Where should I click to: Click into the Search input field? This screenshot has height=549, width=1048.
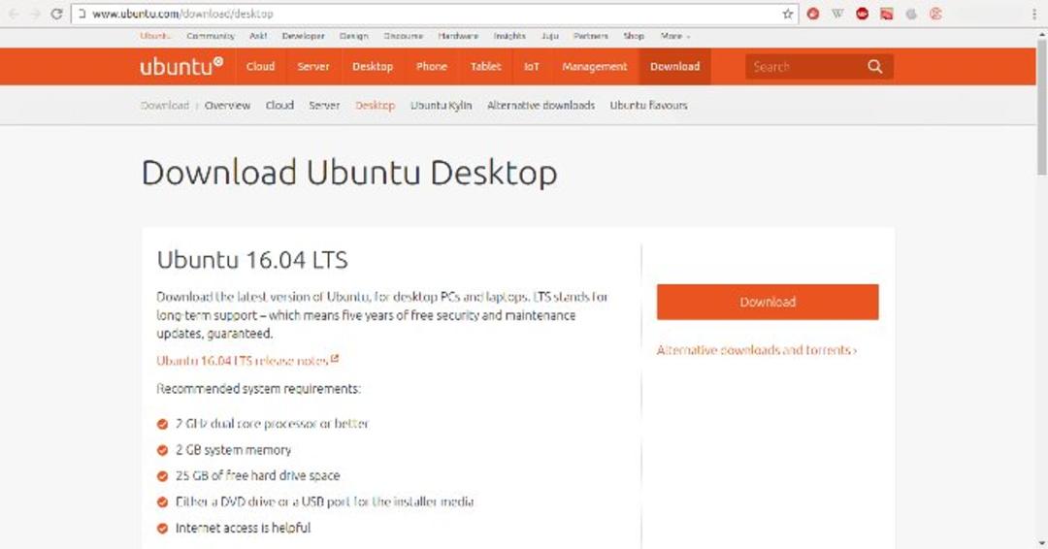coord(804,67)
